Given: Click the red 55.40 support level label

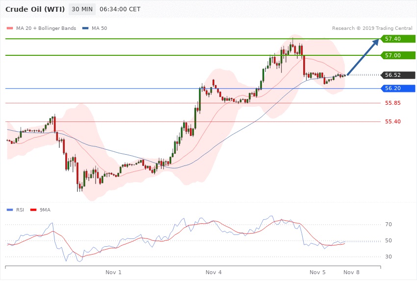Looking at the screenshot, I should (x=392, y=121).
